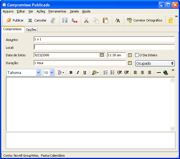Image resolution: width=180 pixels, height=159 pixels.
Task: Enable O Dia Inteiro checkbox
Action: (137, 55)
